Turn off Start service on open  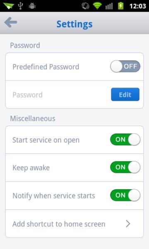click(125, 139)
